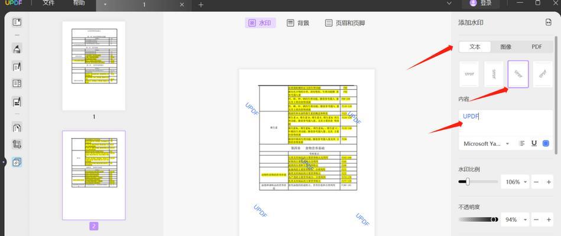Select the Crop Pages sidebar icon
This screenshot has width=561, height=236.
pyautogui.click(x=17, y=144)
